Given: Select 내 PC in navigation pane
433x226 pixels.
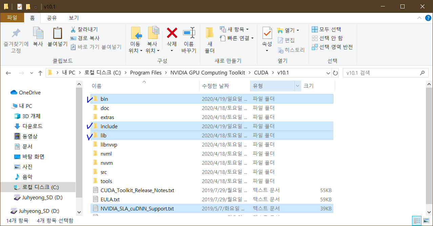Looking at the screenshot, I should tap(22, 106).
